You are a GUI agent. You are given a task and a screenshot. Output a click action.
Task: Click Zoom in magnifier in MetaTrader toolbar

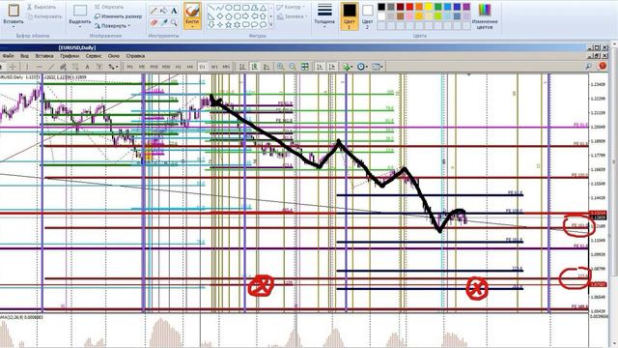coord(280,67)
